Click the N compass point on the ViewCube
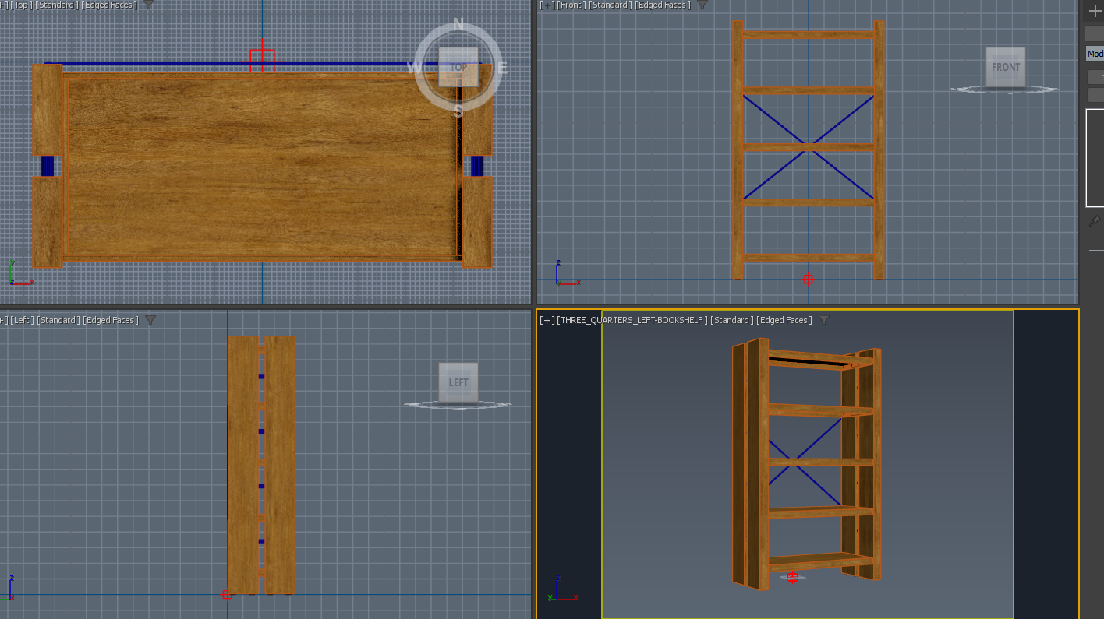The height and width of the screenshot is (619, 1104). point(458,25)
